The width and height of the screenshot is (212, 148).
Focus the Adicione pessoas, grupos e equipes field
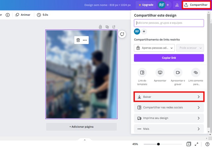click(x=169, y=23)
